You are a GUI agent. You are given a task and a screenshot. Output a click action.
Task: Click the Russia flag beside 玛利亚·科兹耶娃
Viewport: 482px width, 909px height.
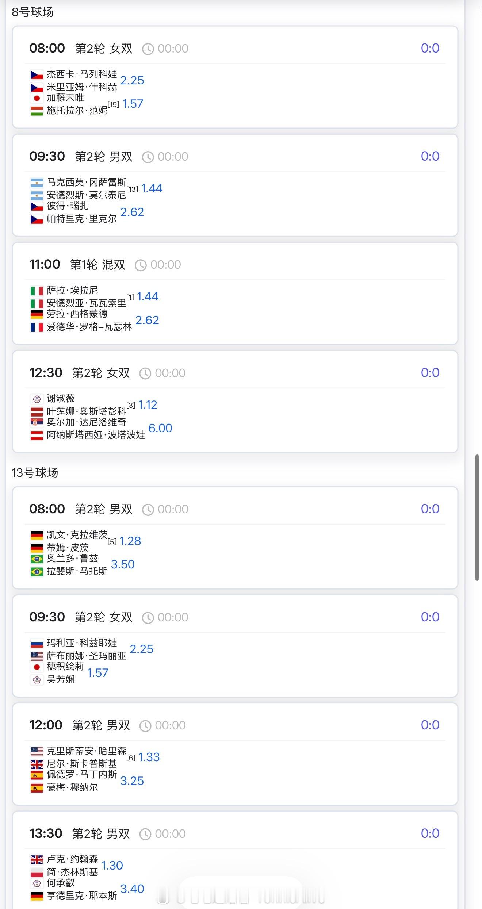(x=37, y=643)
